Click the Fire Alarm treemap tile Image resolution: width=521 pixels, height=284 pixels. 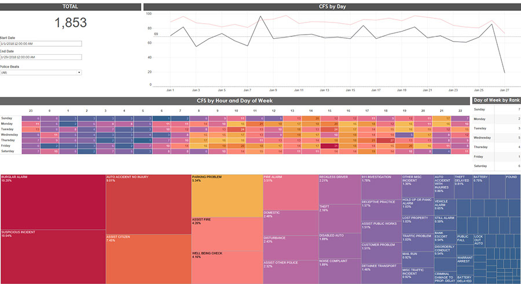[x=290, y=192]
